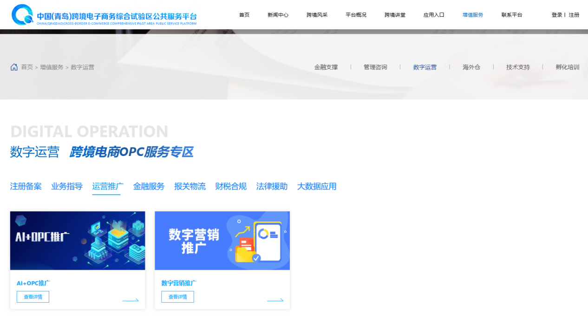The height and width of the screenshot is (325, 588).
Task: Click the 登录 link
Action: pyautogui.click(x=556, y=14)
